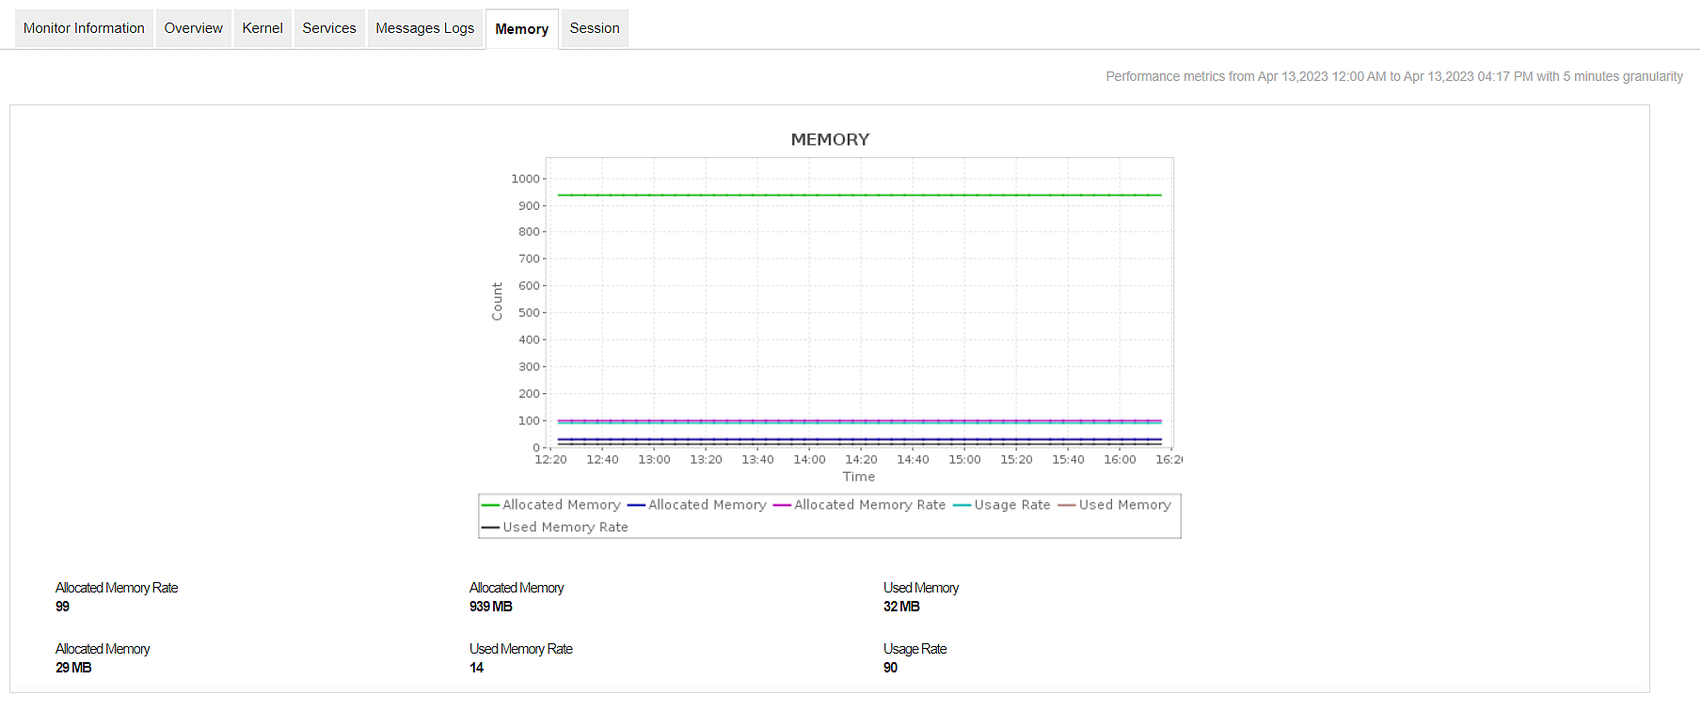Click the Usage Rate label above 90
1702x711 pixels.
pos(915,649)
